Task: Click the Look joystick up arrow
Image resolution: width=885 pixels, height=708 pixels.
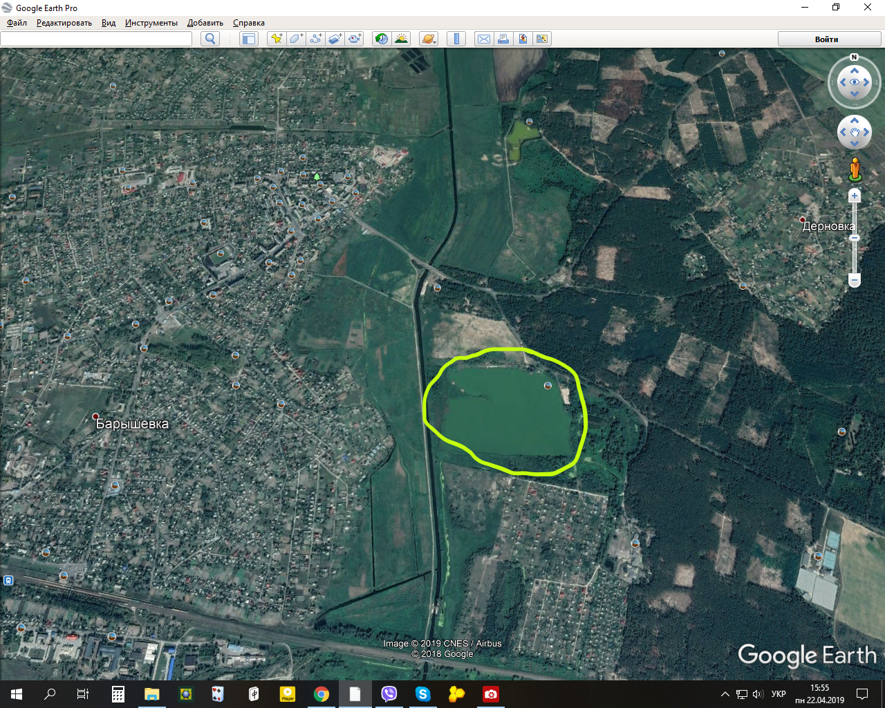Action: (x=855, y=71)
